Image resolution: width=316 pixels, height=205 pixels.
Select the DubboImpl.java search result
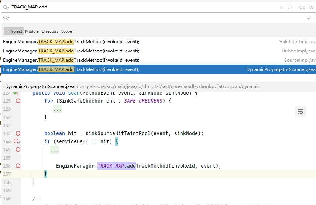(148, 51)
